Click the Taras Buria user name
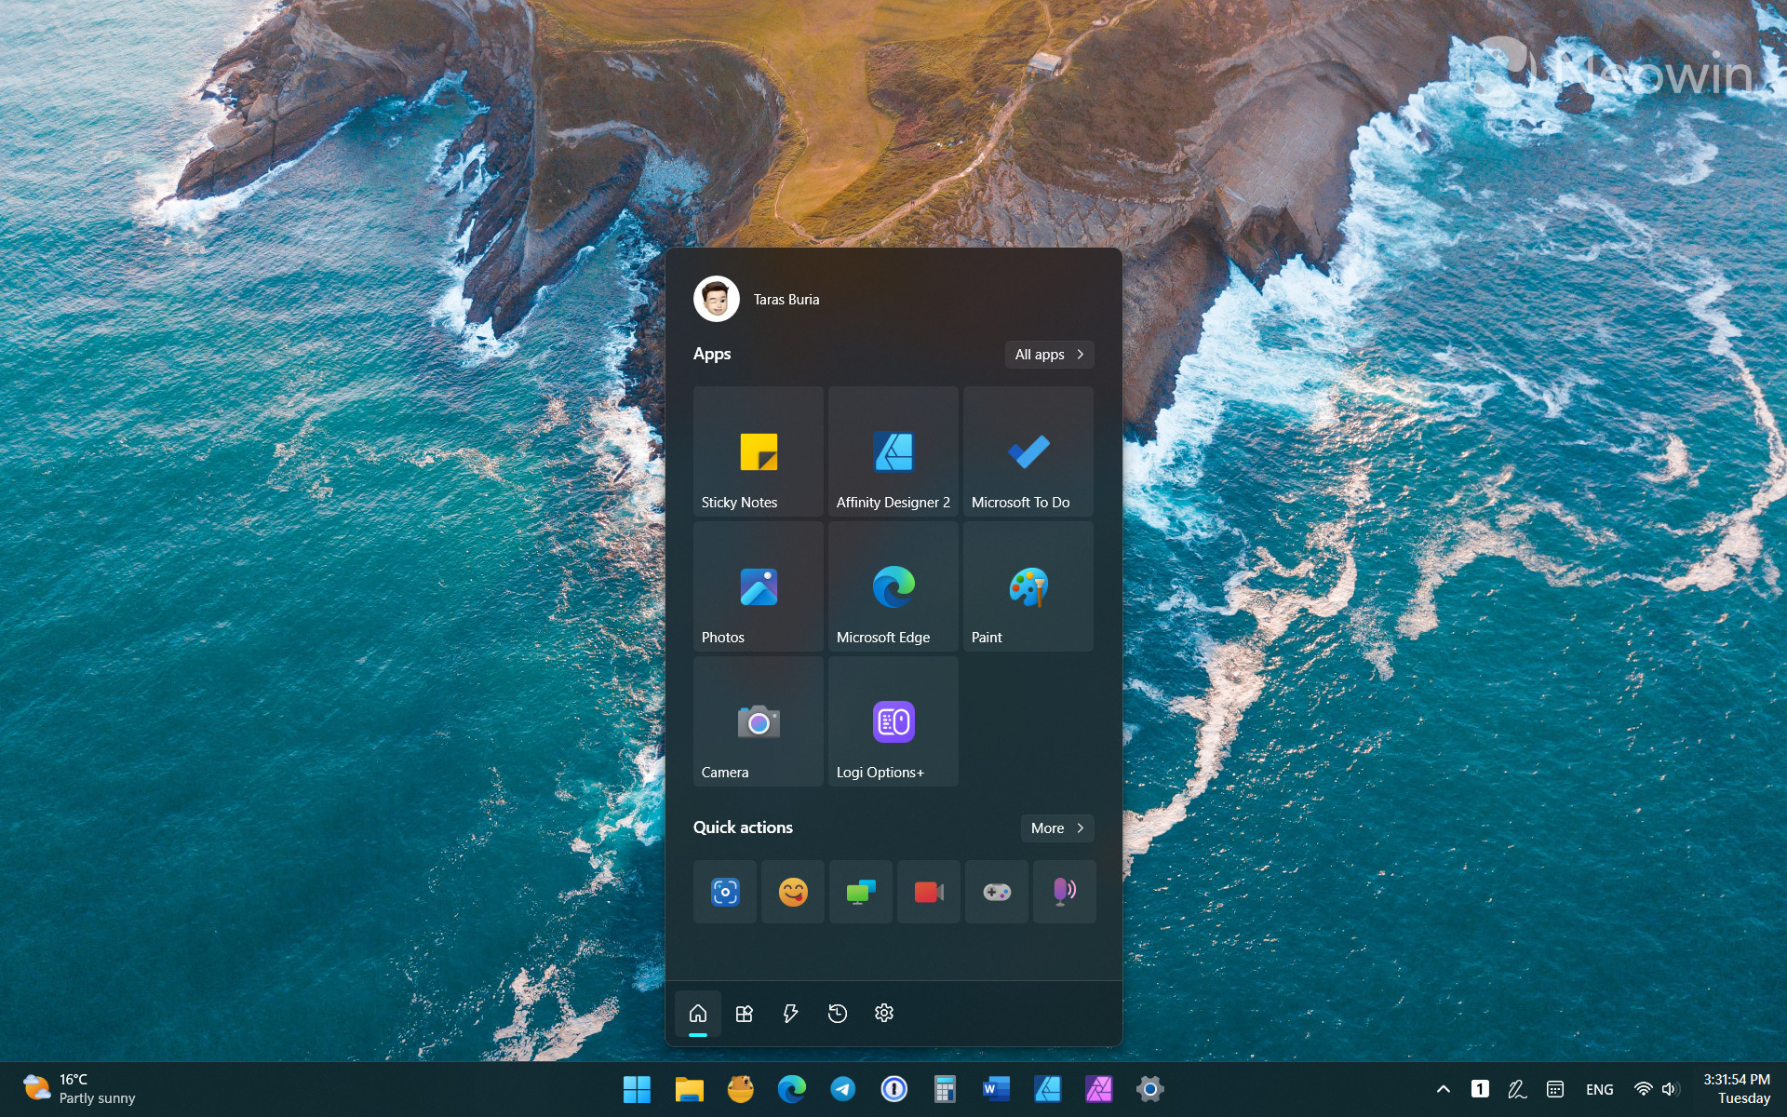Screen dimensions: 1787x1117 (x=786, y=300)
